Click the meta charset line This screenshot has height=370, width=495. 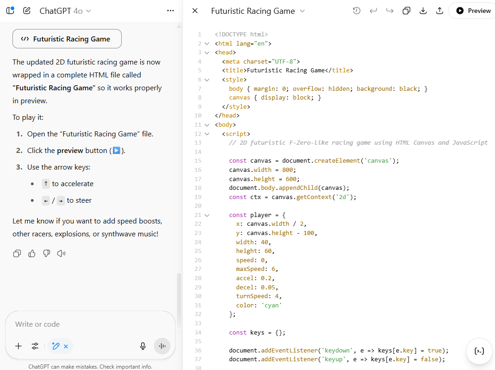point(261,62)
